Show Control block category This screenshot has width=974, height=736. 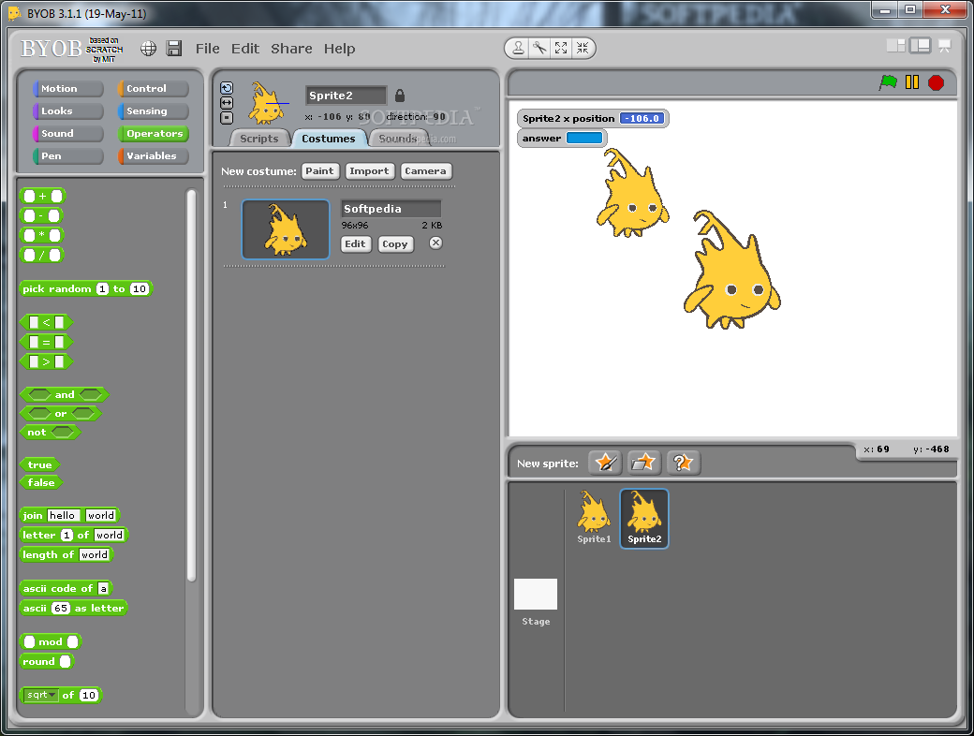(x=153, y=88)
